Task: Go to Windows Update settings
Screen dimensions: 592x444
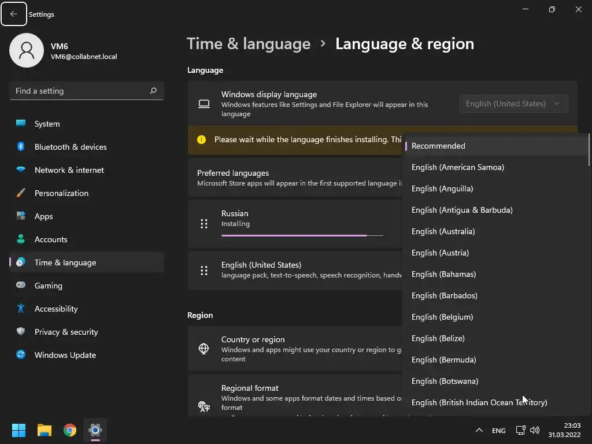Action: click(65, 355)
